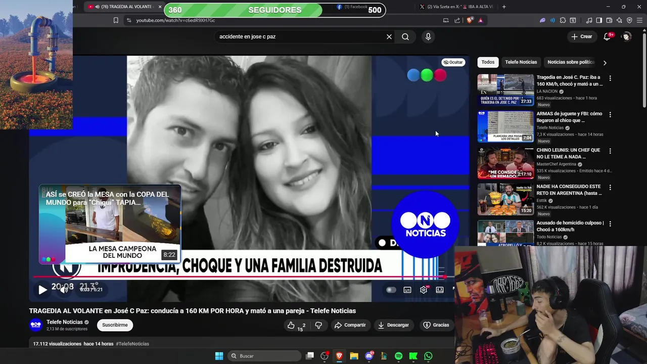647x364 pixels.
Task: Click the Descargar download button
Action: tap(393, 325)
